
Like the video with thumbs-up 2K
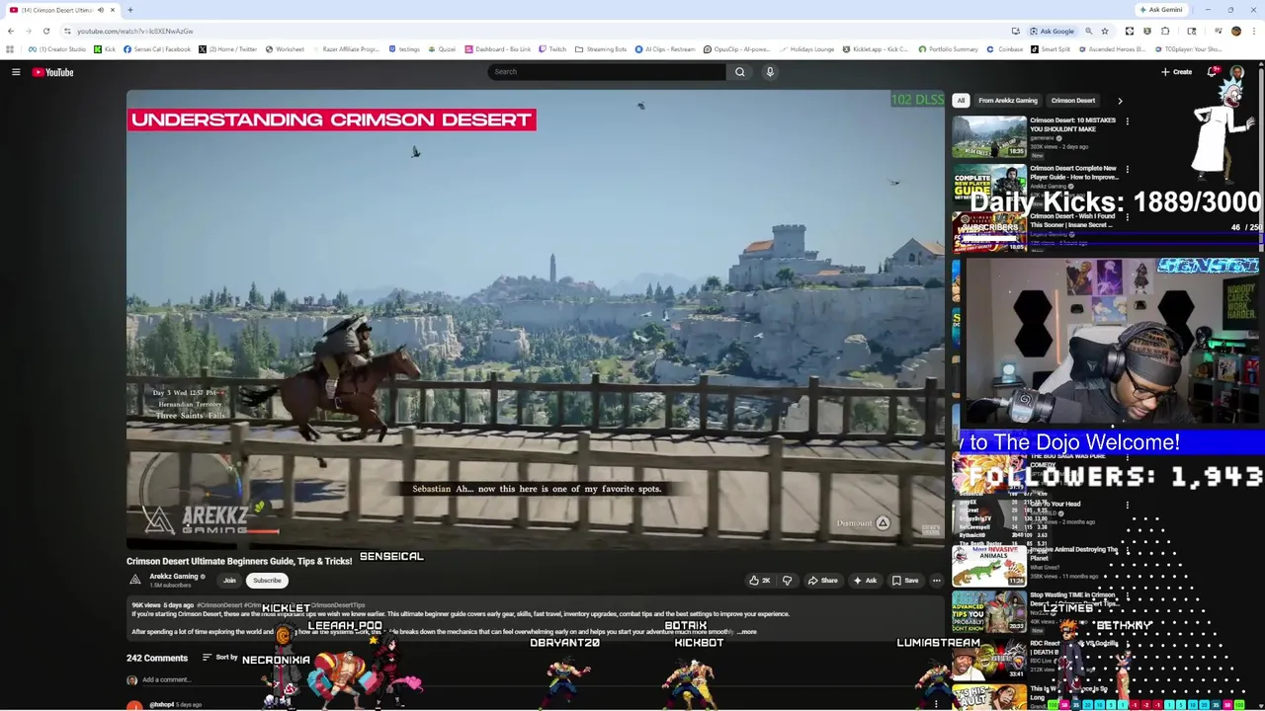tap(760, 581)
